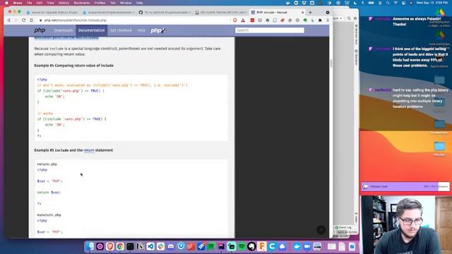
Task: Open Visual Studio Code from the Dock
Action: (150, 246)
